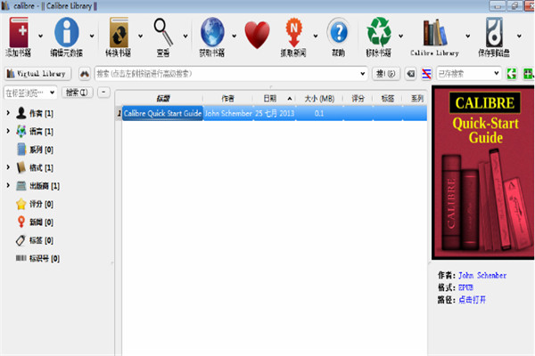This screenshot has width=535, height=356.
Task: Click the collapse minus button in tag browser
Action: (103, 93)
